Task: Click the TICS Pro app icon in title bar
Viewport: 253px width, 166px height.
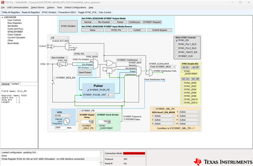Action: pos(2,2)
